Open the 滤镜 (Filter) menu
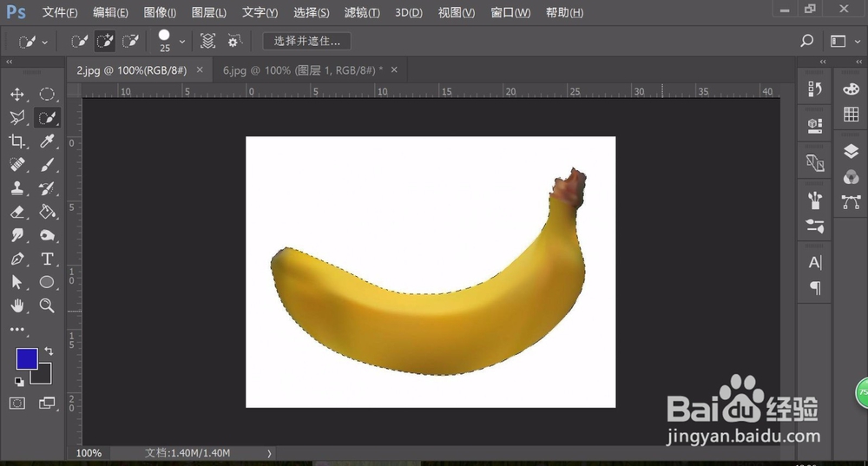Viewport: 868px width, 466px height. (362, 12)
